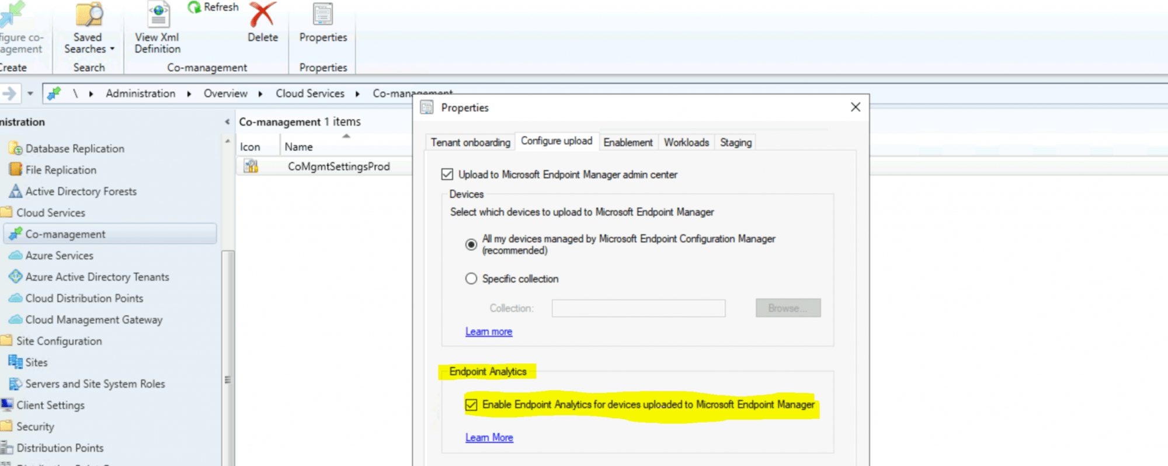
Task: Click CoMgmtSettingsProd row icon
Action: [251, 166]
